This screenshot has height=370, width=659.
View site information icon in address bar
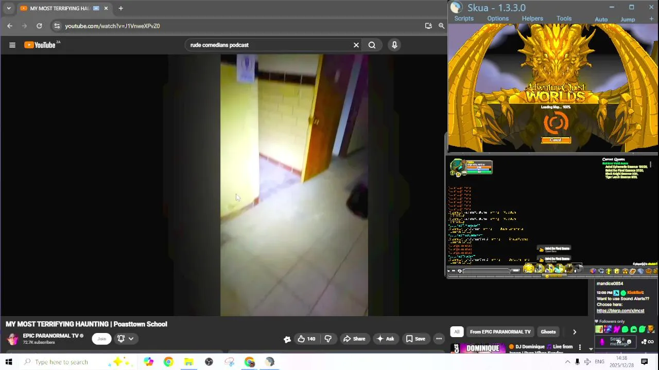click(57, 26)
